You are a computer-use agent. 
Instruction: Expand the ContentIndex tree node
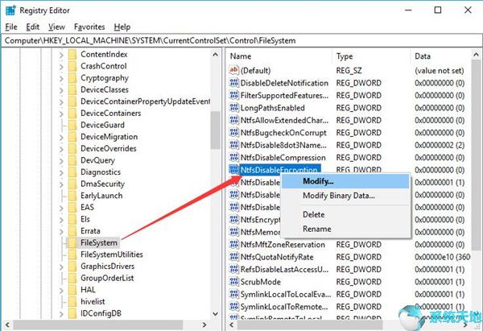61,55
